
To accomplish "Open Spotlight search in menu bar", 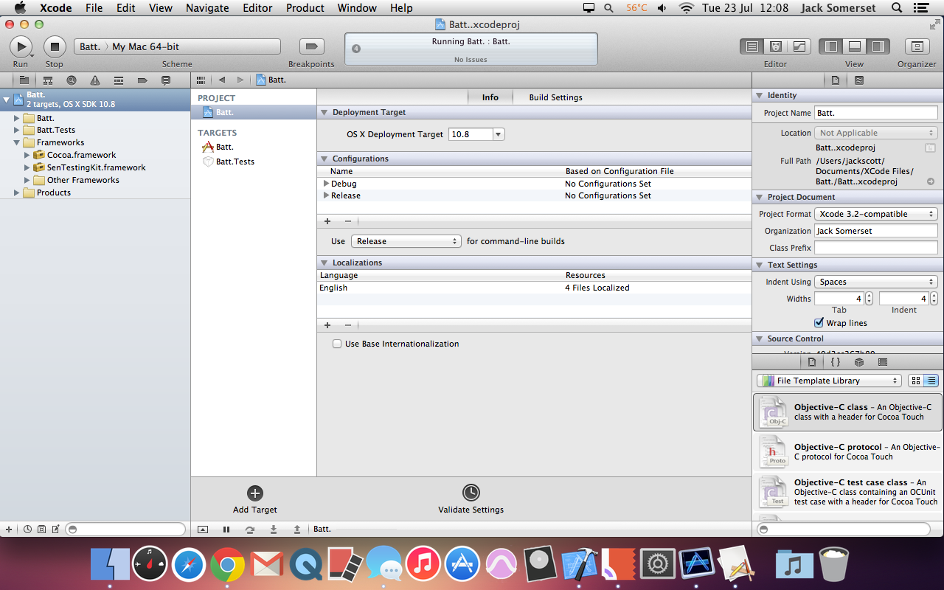I will [897, 8].
